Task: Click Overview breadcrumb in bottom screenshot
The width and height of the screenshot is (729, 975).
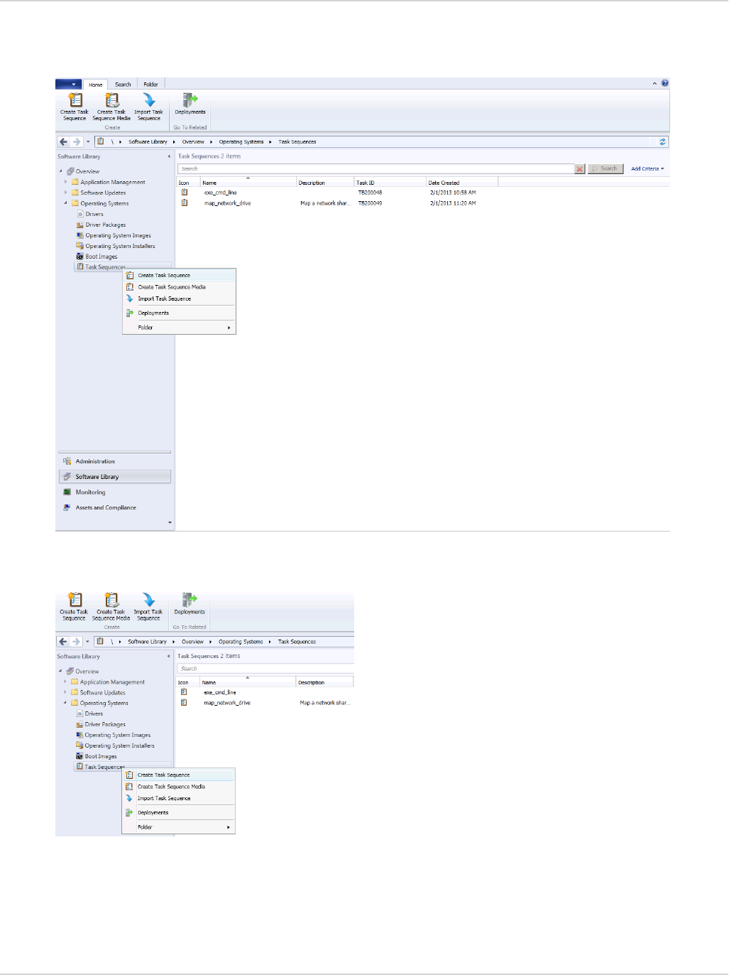Action: (192, 642)
